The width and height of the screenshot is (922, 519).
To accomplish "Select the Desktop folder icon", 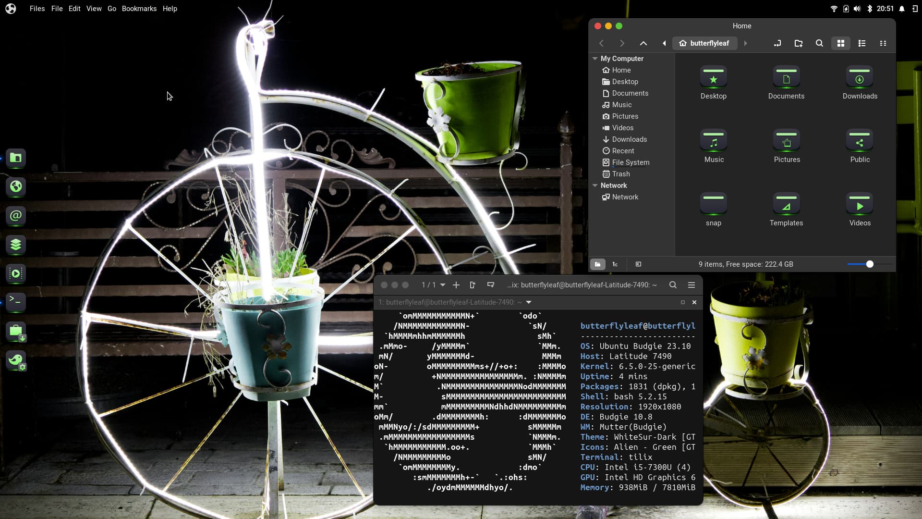I will tap(714, 78).
